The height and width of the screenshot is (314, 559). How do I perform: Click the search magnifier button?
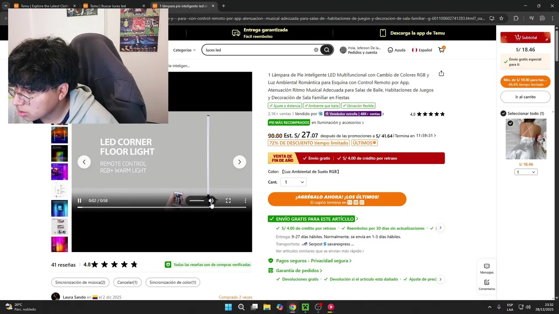point(327,50)
